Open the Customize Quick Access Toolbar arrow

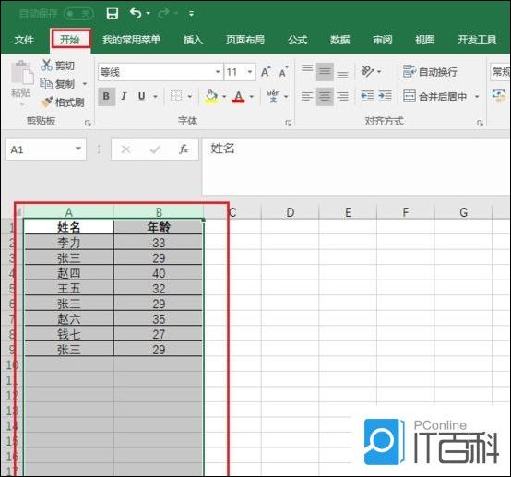[x=191, y=14]
